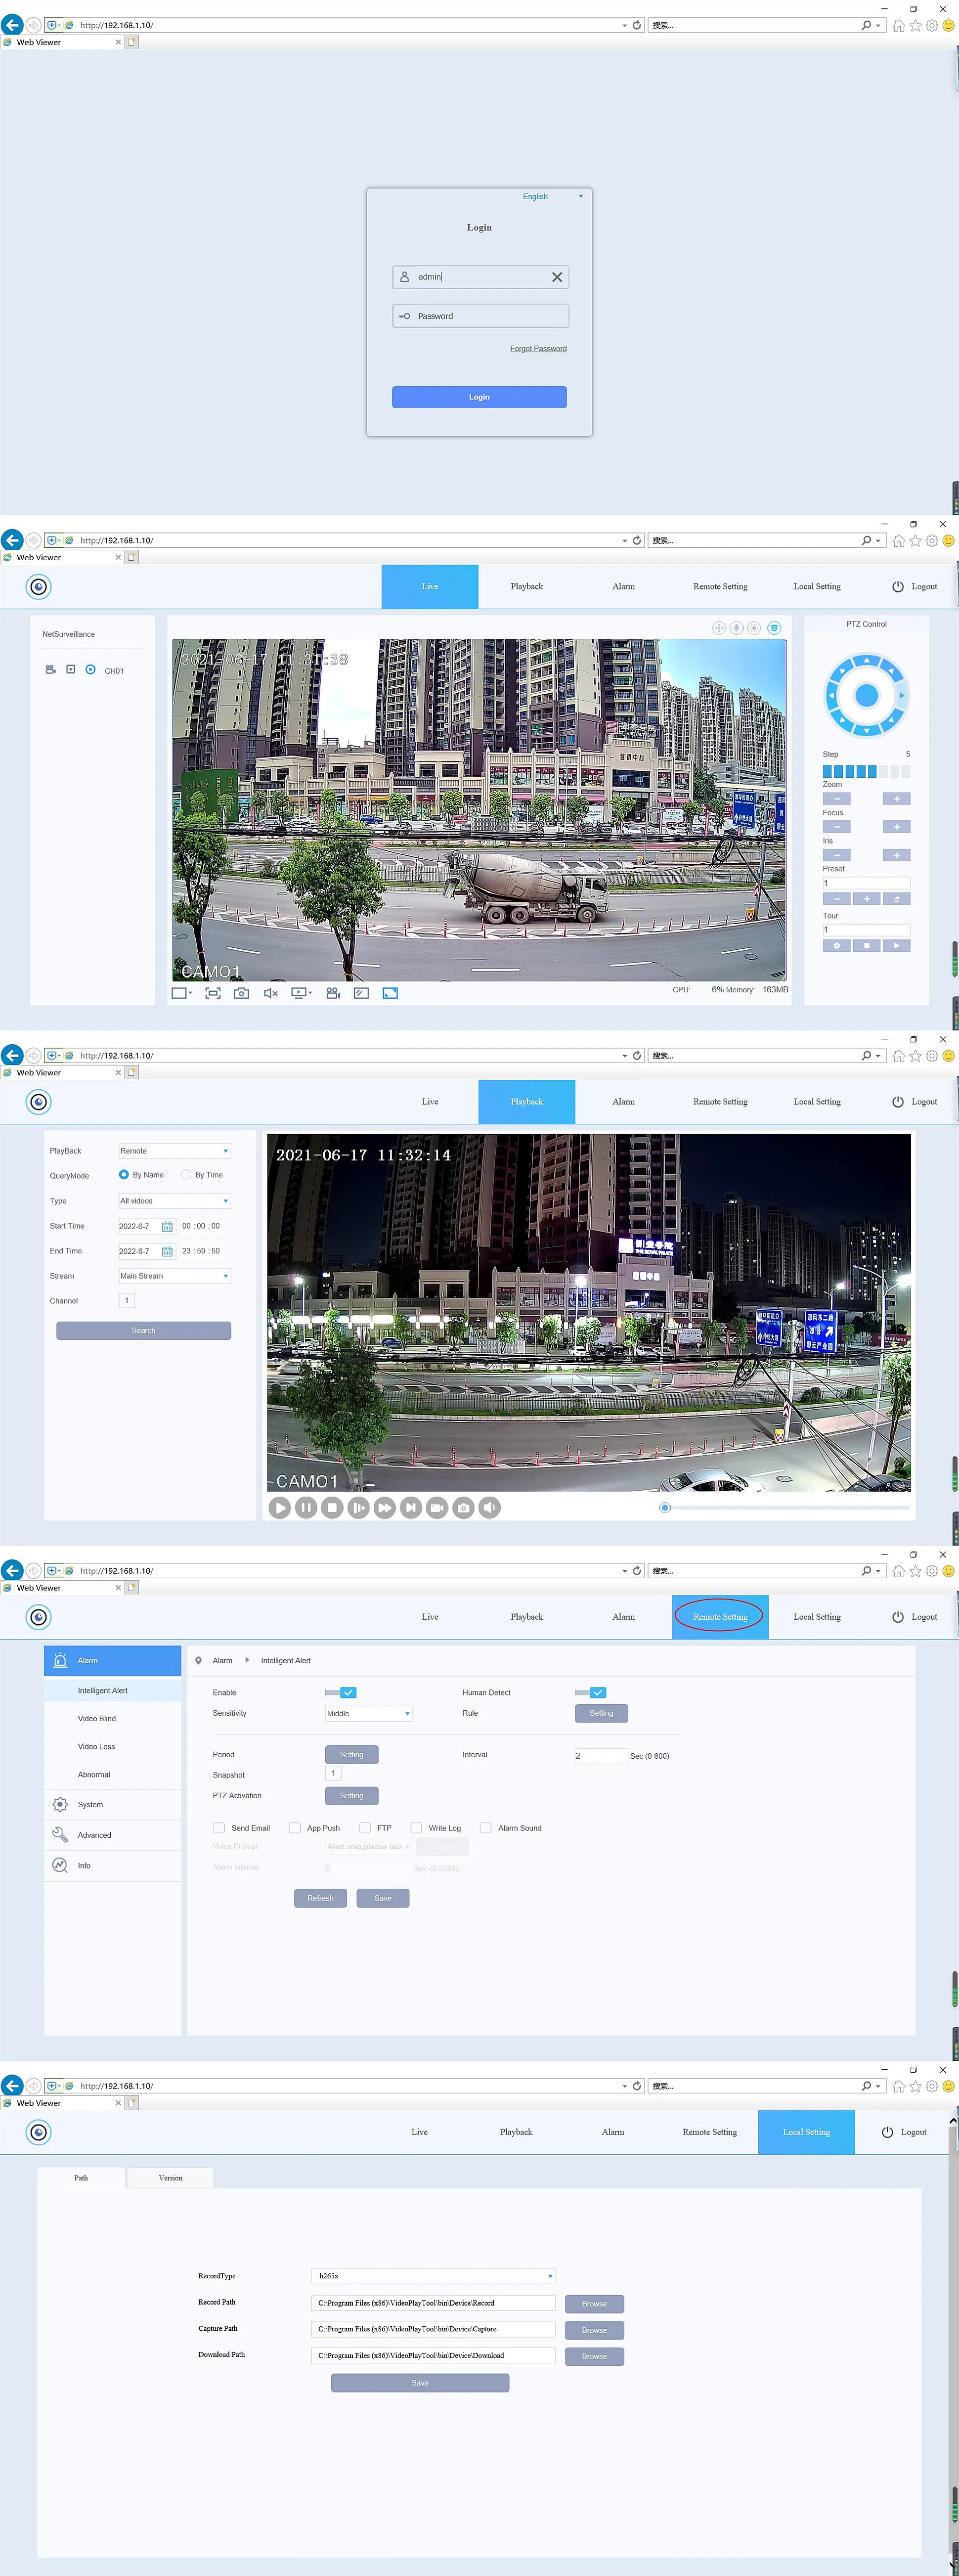
Task: Clear the admin username field with X
Action: click(557, 277)
